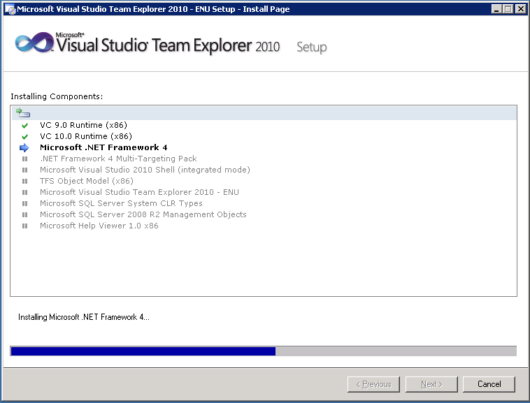Click pause icon beside Visual Studio 2010 Shell

[x=24, y=170]
